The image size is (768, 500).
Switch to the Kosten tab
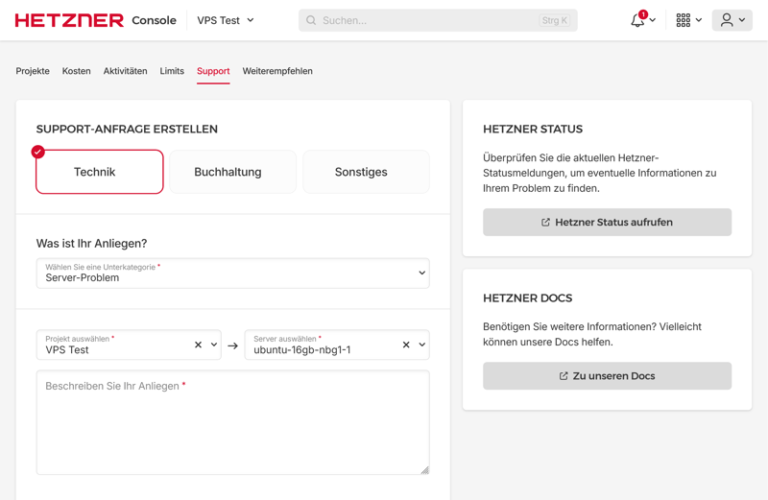[76, 71]
